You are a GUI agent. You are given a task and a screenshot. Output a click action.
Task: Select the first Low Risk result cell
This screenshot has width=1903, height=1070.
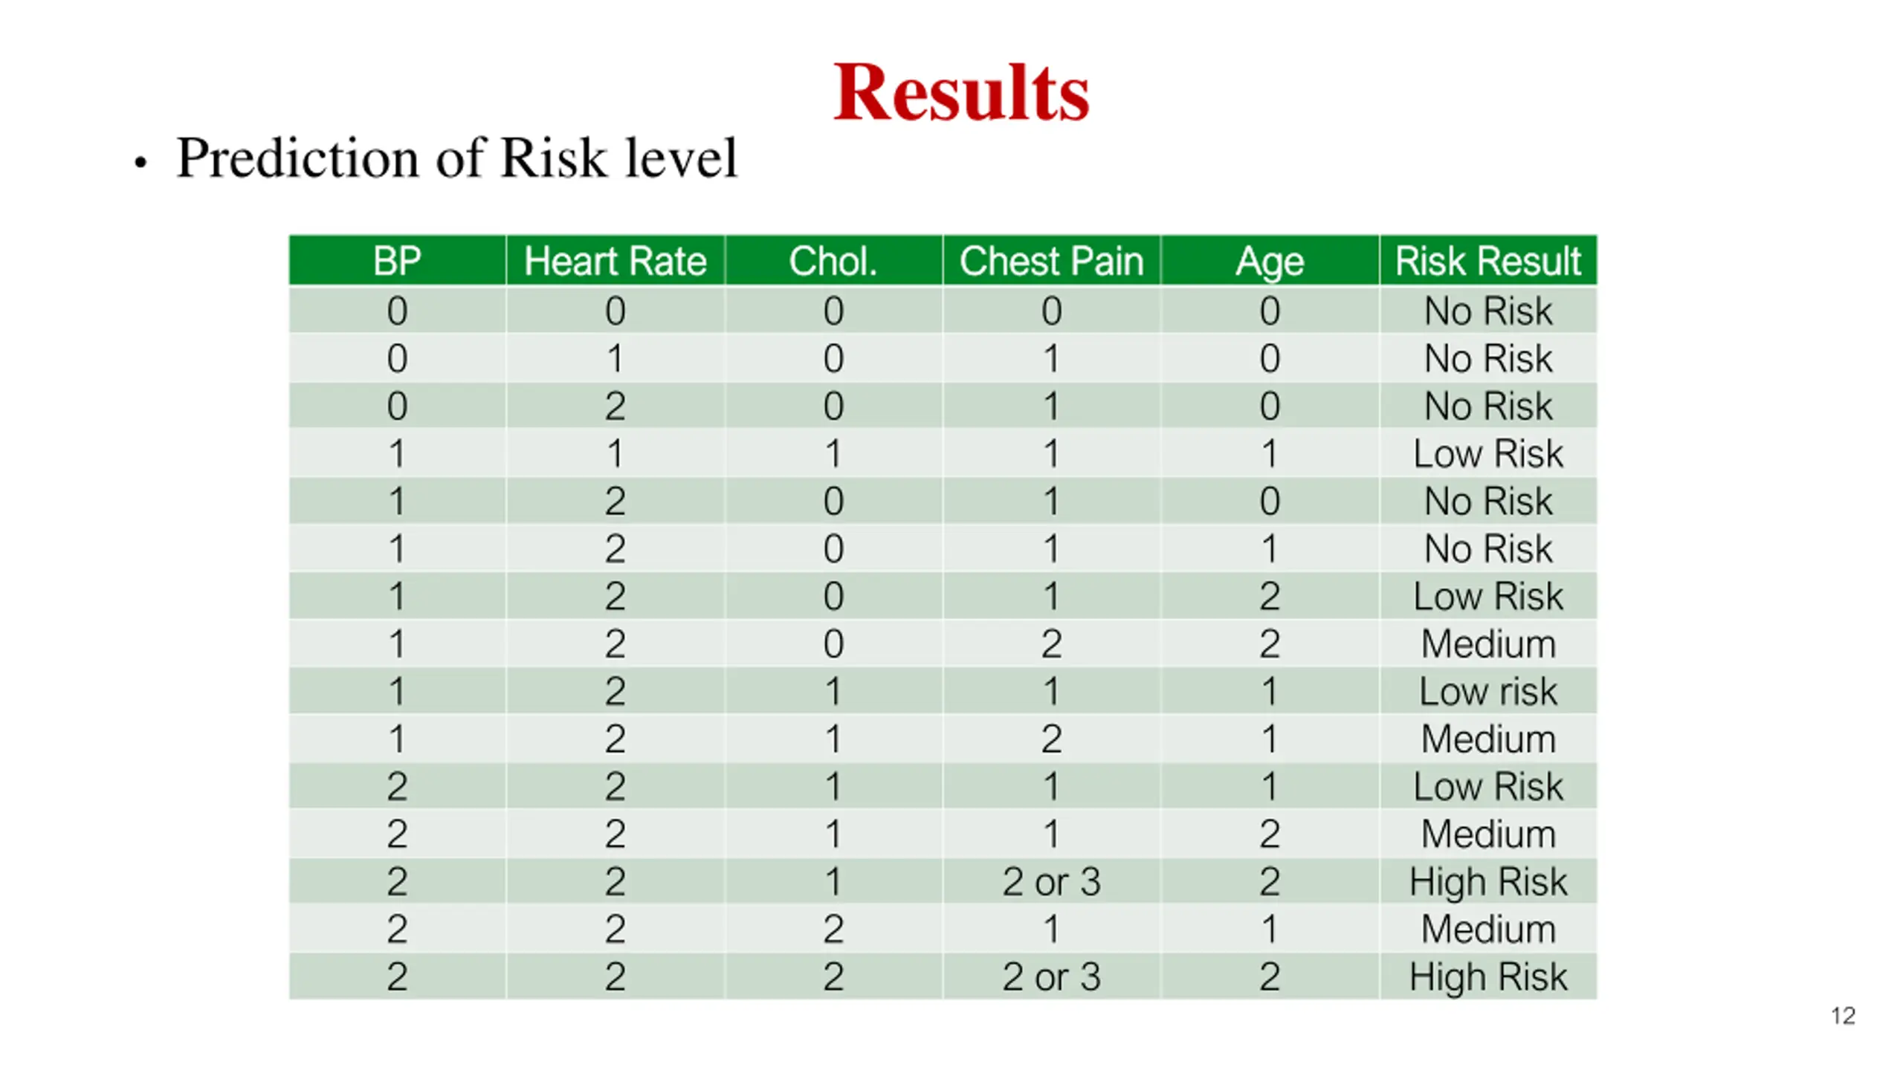tap(1488, 453)
